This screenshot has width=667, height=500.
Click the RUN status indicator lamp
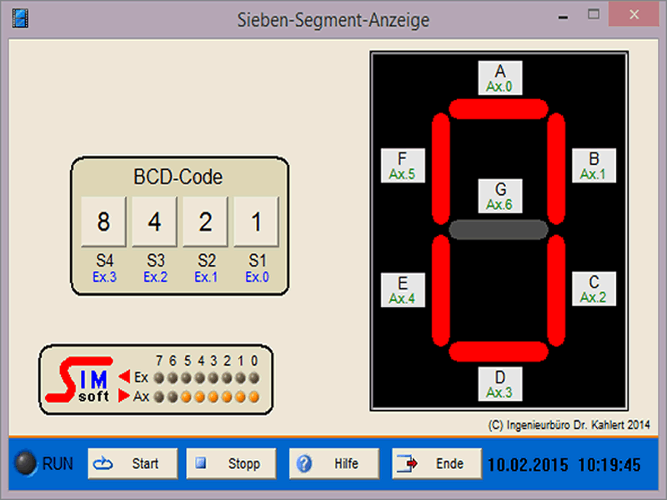click(x=28, y=463)
